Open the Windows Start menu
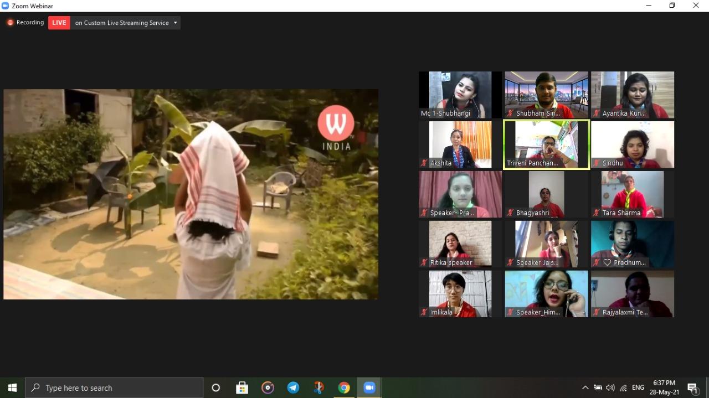This screenshot has width=709, height=398. coord(12,387)
